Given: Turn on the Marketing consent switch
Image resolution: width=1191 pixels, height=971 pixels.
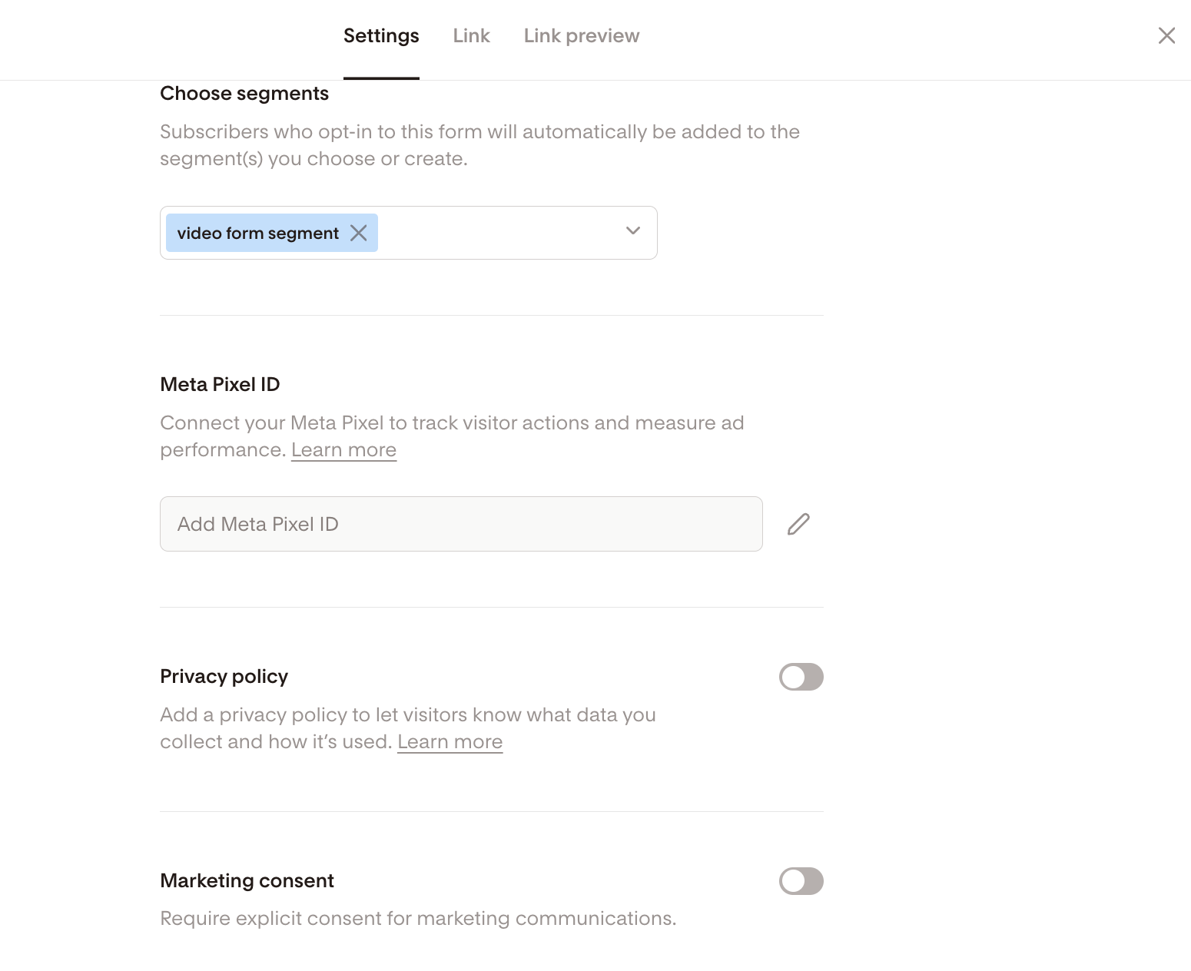Looking at the screenshot, I should coord(801,881).
